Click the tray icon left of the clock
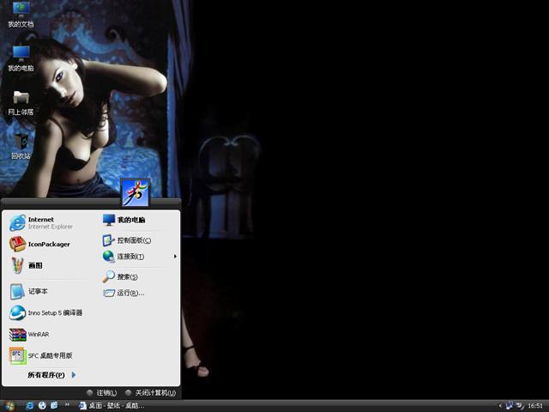This screenshot has height=412, width=549. click(521, 406)
